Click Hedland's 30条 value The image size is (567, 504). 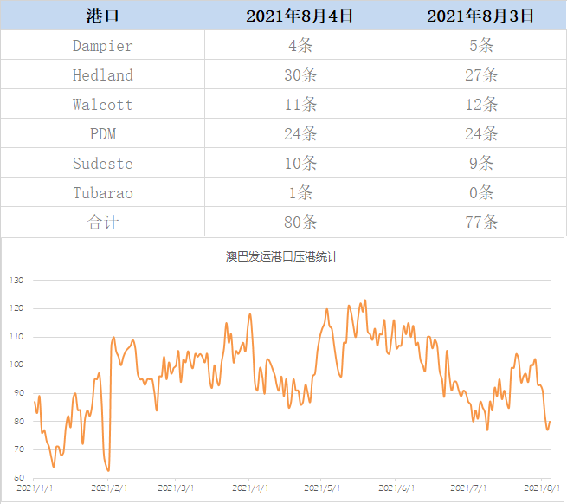coord(300,74)
